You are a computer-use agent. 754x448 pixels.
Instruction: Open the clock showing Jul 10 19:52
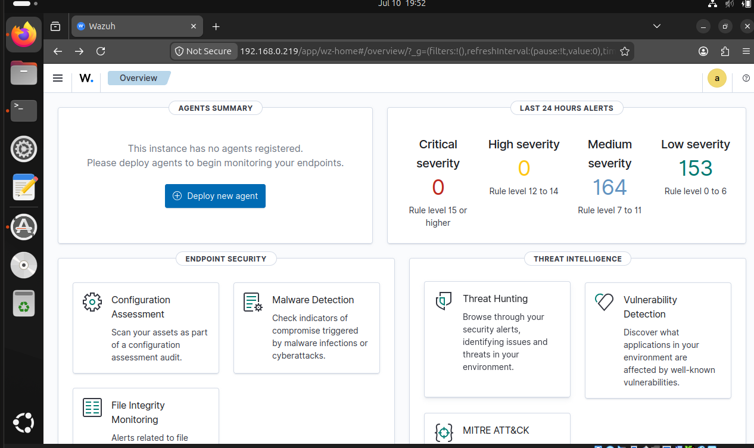pos(401,4)
